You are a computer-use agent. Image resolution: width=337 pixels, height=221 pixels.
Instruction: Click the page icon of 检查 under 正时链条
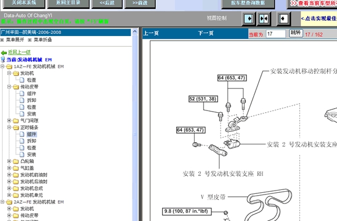pos(22,148)
